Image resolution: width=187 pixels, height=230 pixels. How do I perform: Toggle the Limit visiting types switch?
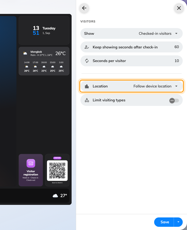click(174, 101)
